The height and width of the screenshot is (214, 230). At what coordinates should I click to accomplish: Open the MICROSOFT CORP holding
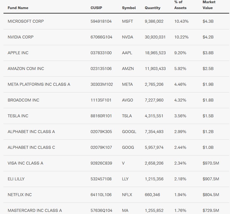(x=26, y=21)
